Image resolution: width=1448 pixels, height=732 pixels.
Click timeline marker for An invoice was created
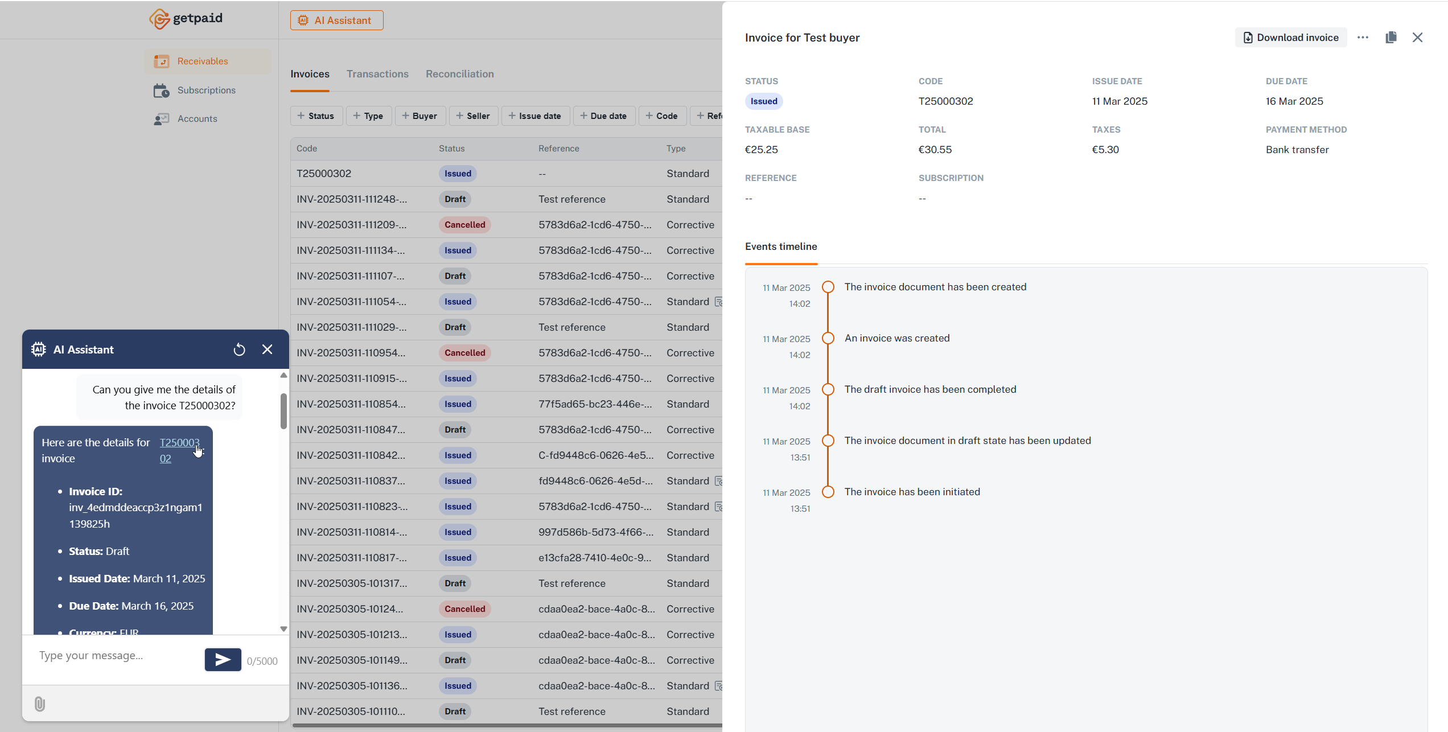point(828,338)
